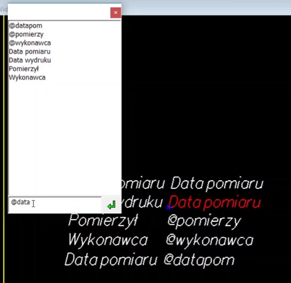The height and width of the screenshot is (283, 291).
Task: Choose Pomierzył entry in the dialog list
Action: 24,69
